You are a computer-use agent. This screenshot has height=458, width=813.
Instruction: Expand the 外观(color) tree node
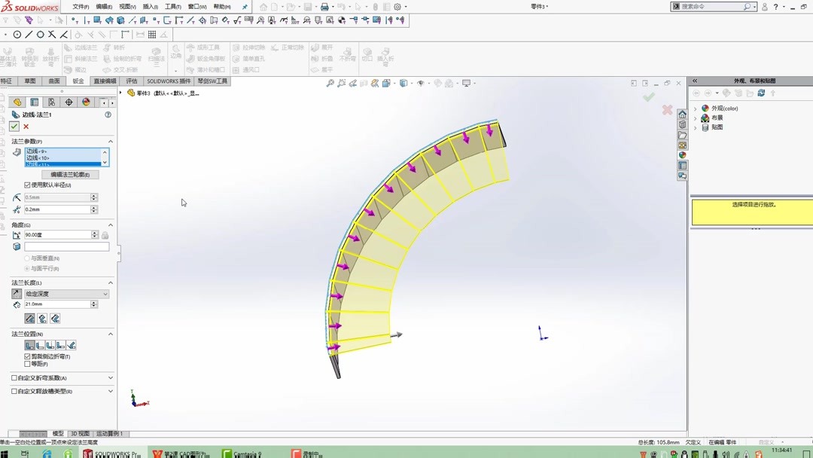[x=695, y=108]
